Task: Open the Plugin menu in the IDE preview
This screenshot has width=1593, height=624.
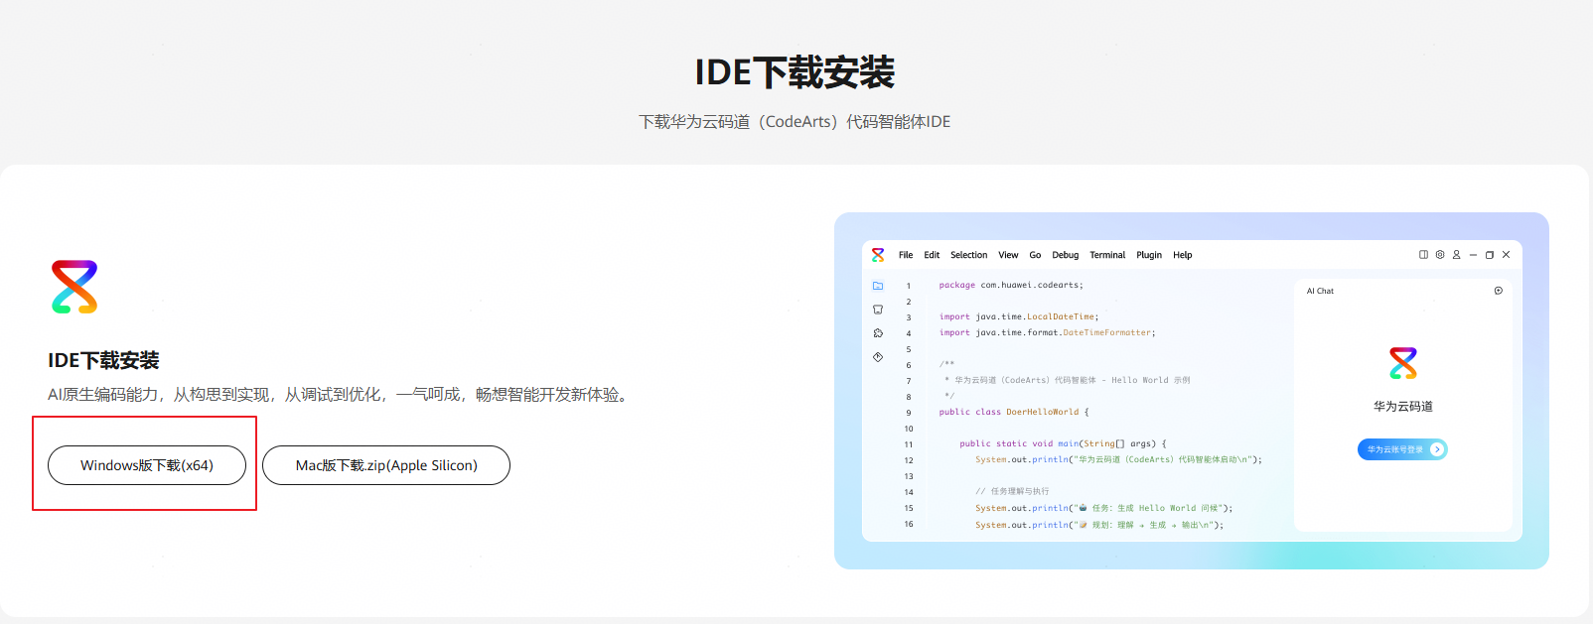Action: [1149, 255]
